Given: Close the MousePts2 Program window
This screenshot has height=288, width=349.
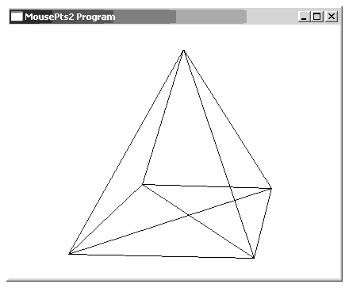Looking at the screenshot, I should point(332,17).
